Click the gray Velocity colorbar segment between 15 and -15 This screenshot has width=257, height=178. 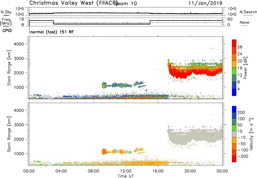(x=234, y=134)
